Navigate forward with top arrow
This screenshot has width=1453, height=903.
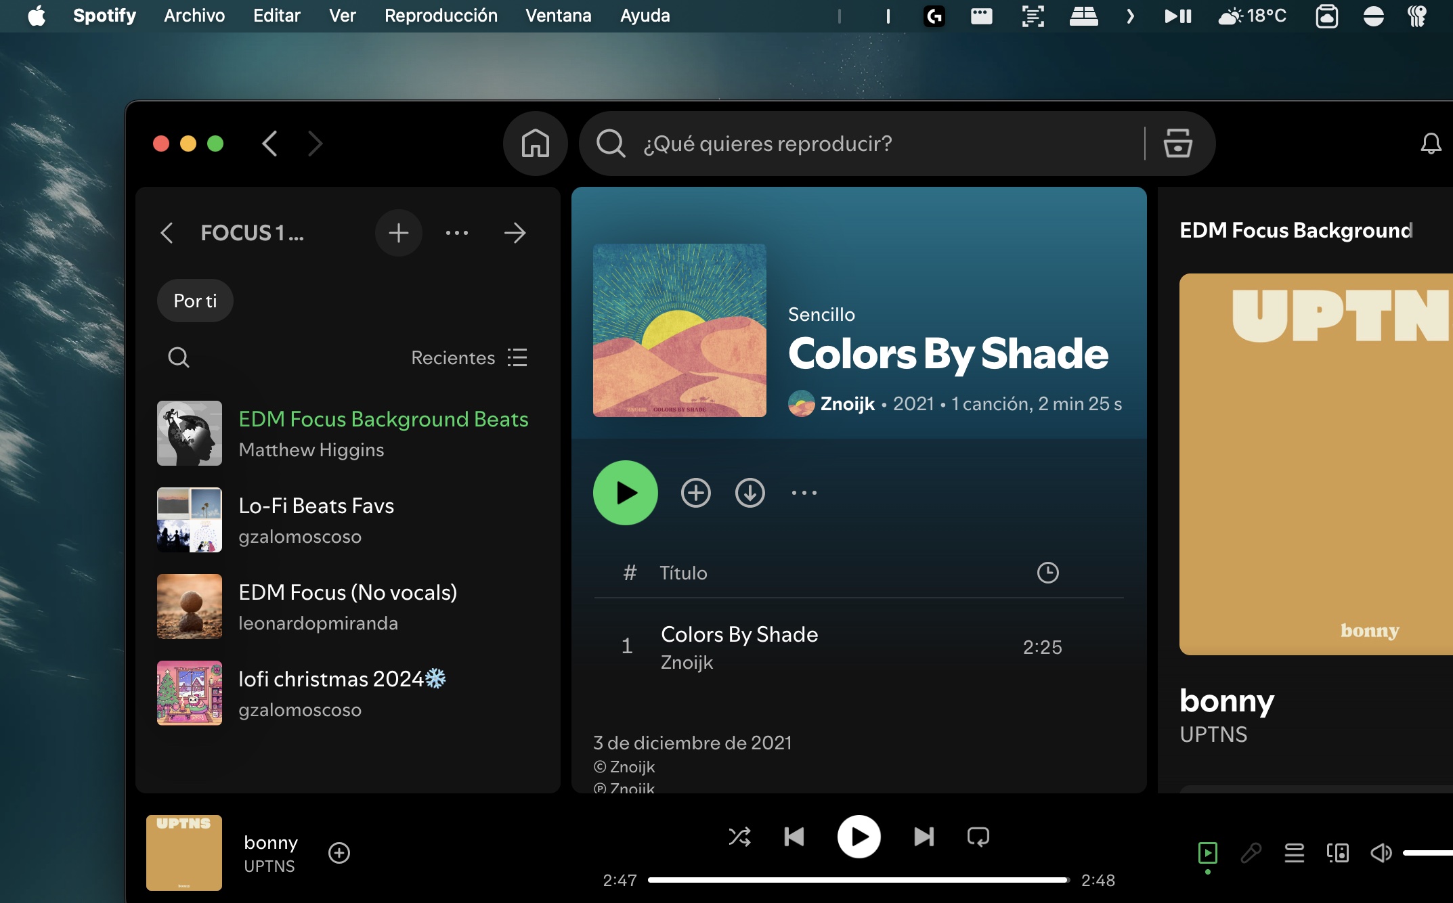coord(315,144)
